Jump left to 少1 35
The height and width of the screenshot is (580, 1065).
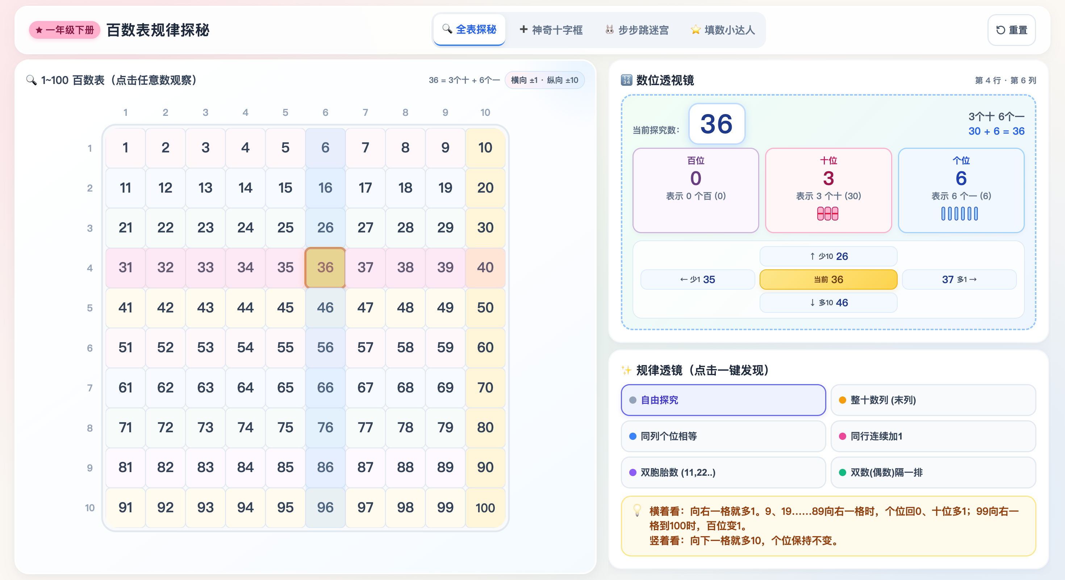pyautogui.click(x=697, y=279)
